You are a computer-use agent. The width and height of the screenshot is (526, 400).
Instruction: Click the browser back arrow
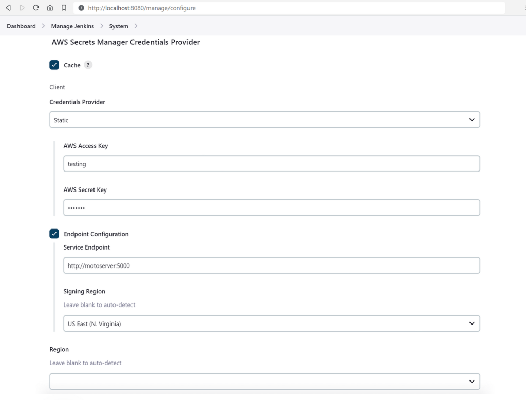8,8
